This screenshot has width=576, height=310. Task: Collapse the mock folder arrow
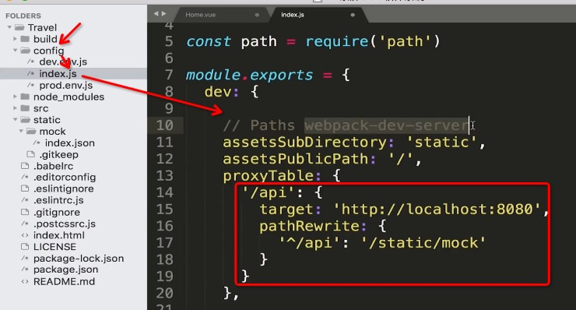[x=21, y=132]
